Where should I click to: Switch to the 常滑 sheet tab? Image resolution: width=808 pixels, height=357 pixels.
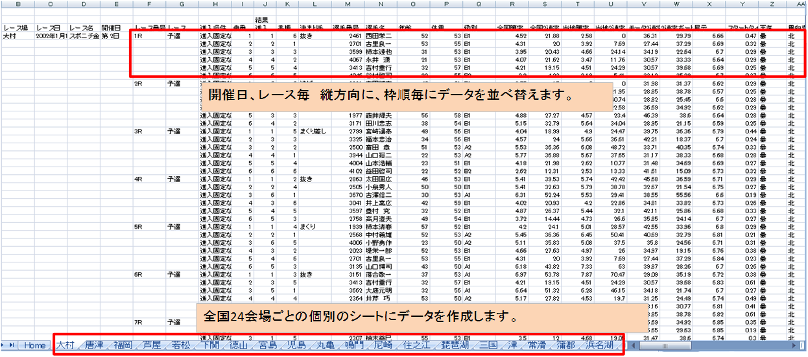pos(537,345)
